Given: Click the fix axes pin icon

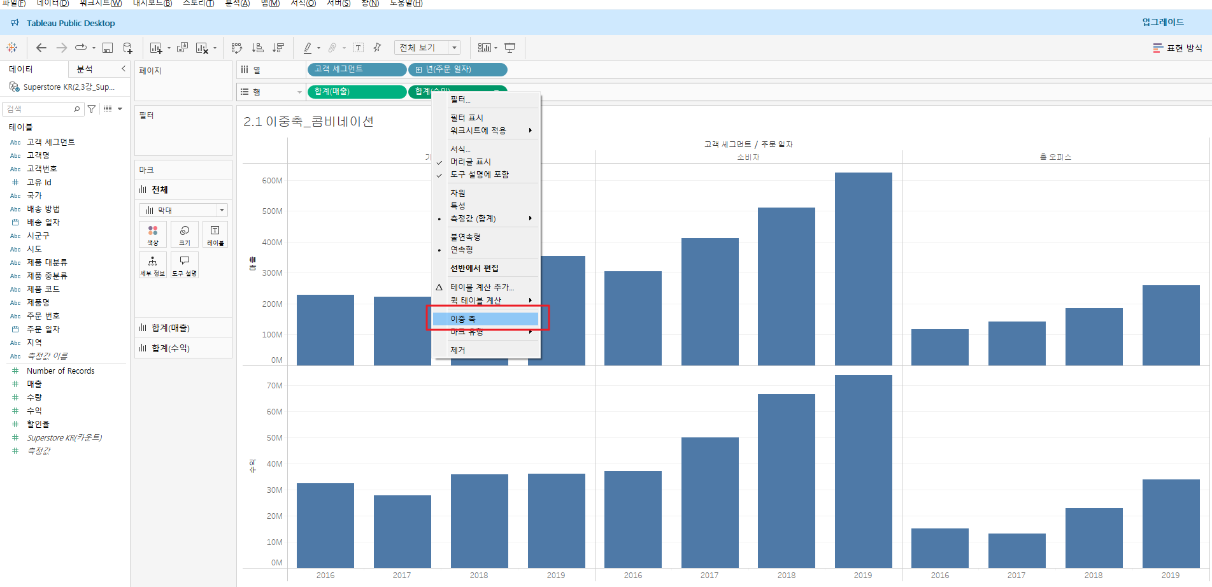Looking at the screenshot, I should pyautogui.click(x=377, y=48).
